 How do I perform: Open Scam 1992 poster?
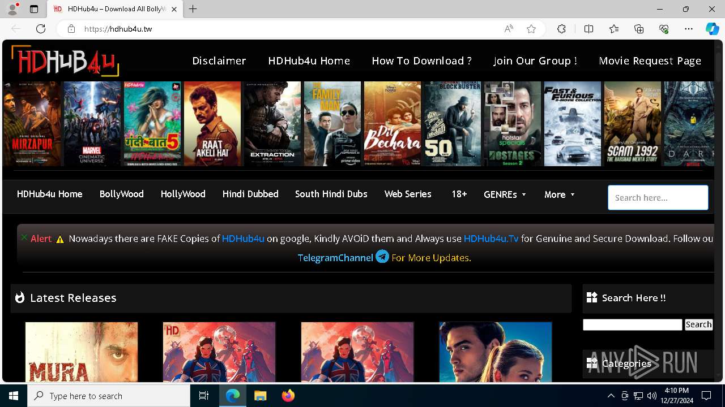click(x=633, y=124)
